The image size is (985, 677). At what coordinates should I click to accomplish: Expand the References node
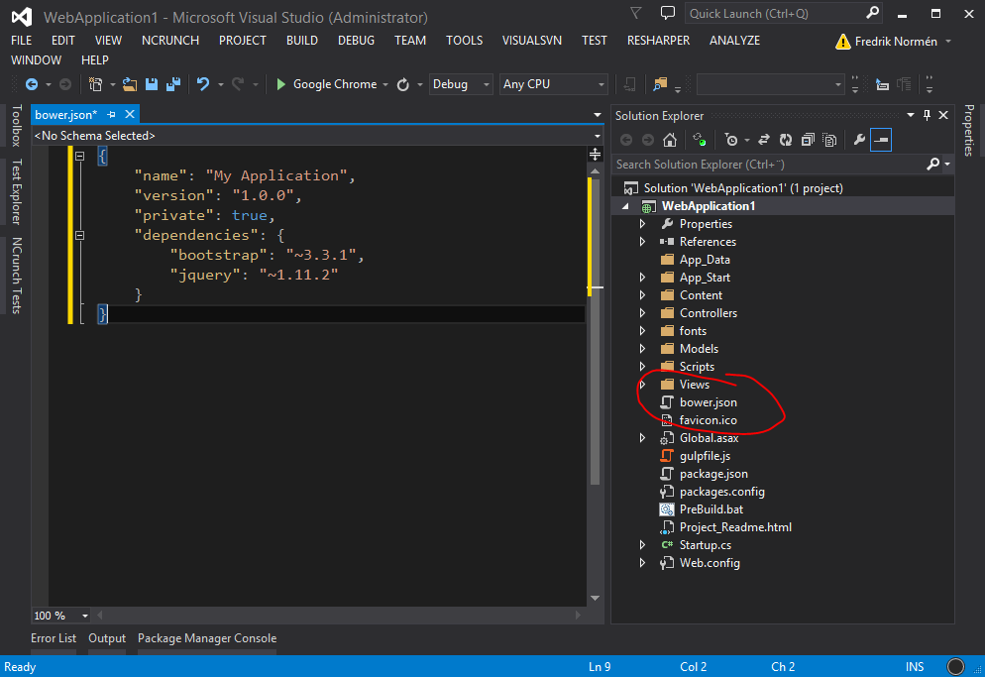[x=642, y=242]
